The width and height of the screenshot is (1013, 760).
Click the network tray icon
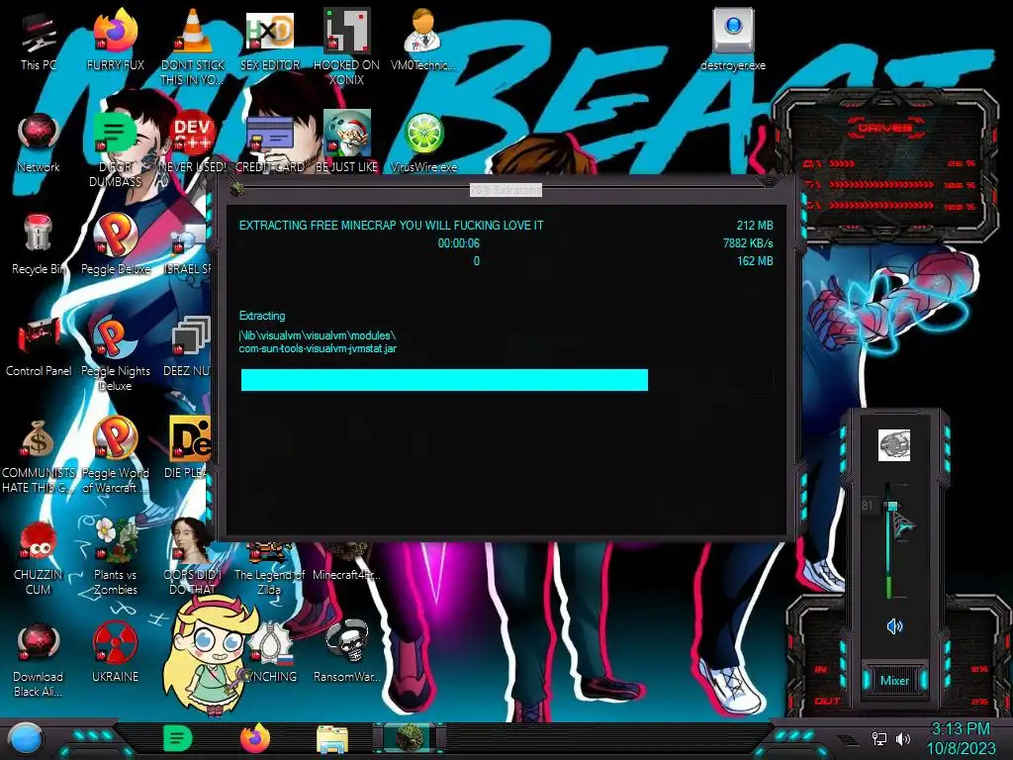[x=879, y=738]
